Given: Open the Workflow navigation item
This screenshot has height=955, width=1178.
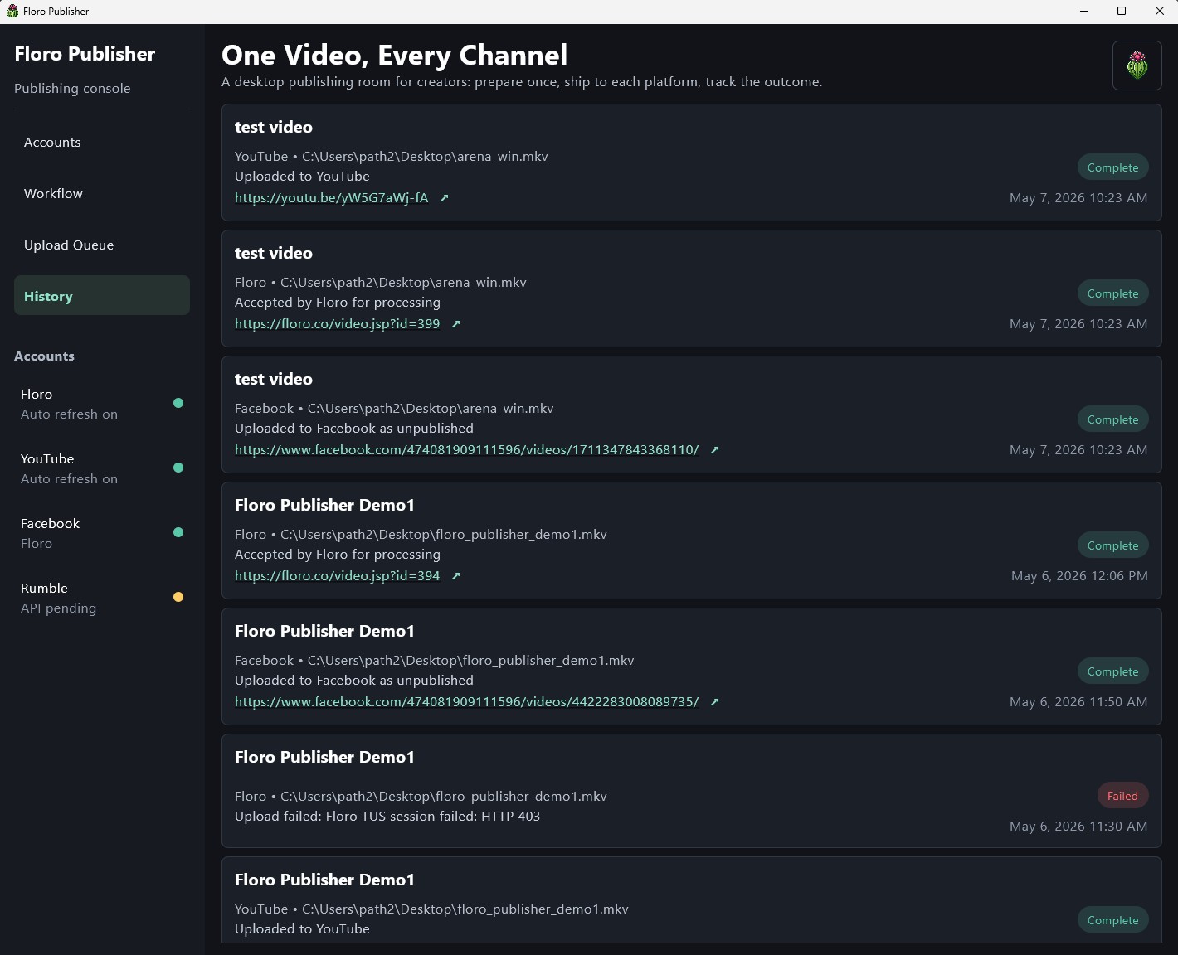Looking at the screenshot, I should point(102,194).
